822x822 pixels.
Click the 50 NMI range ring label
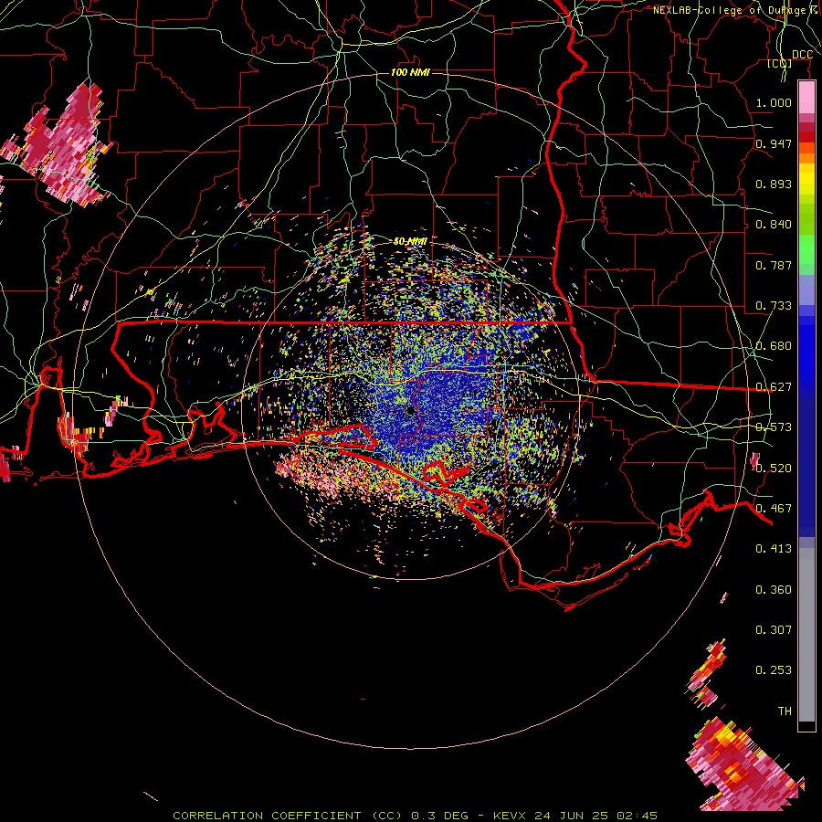[x=410, y=241]
